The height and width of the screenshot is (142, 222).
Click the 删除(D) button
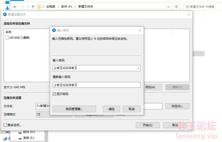click(177, 87)
